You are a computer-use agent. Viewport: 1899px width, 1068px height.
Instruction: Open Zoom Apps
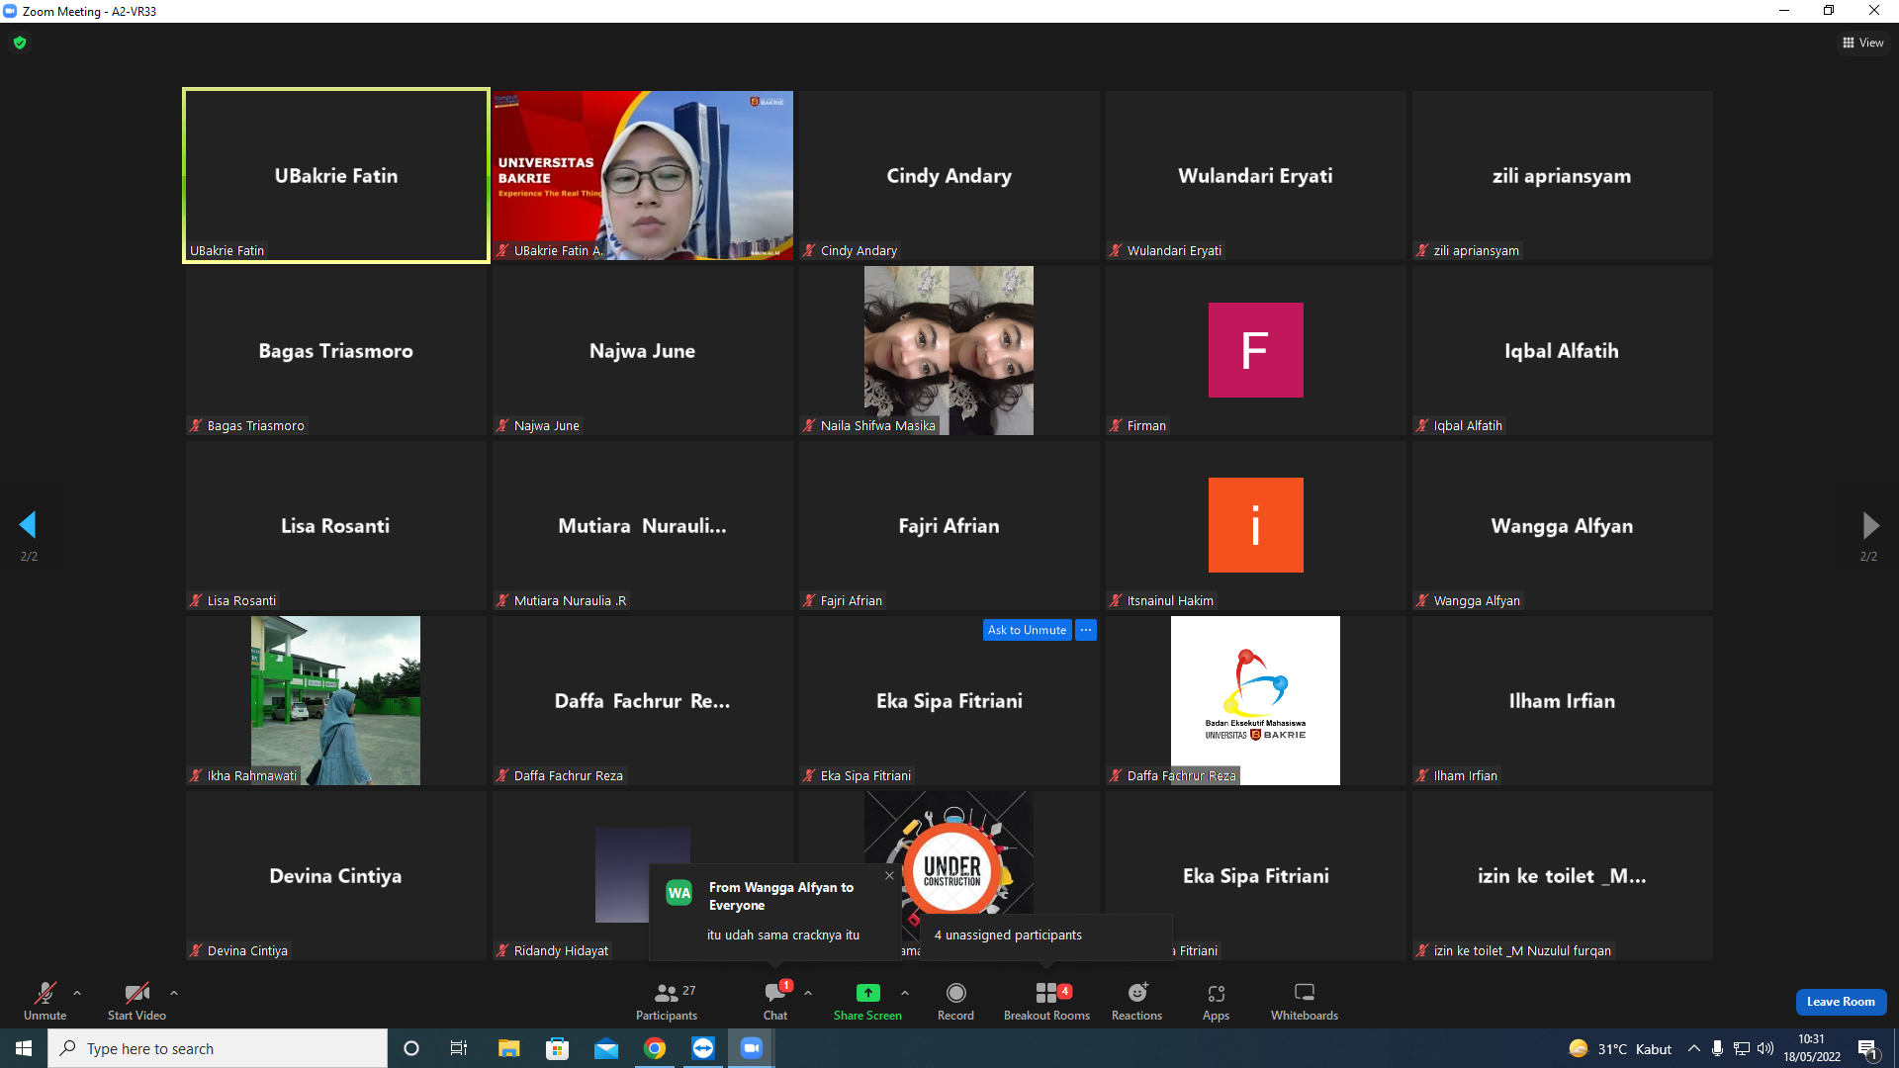pos(1217,1001)
